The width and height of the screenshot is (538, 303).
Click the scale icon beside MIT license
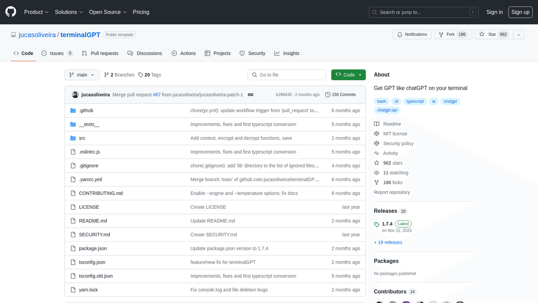(377, 134)
